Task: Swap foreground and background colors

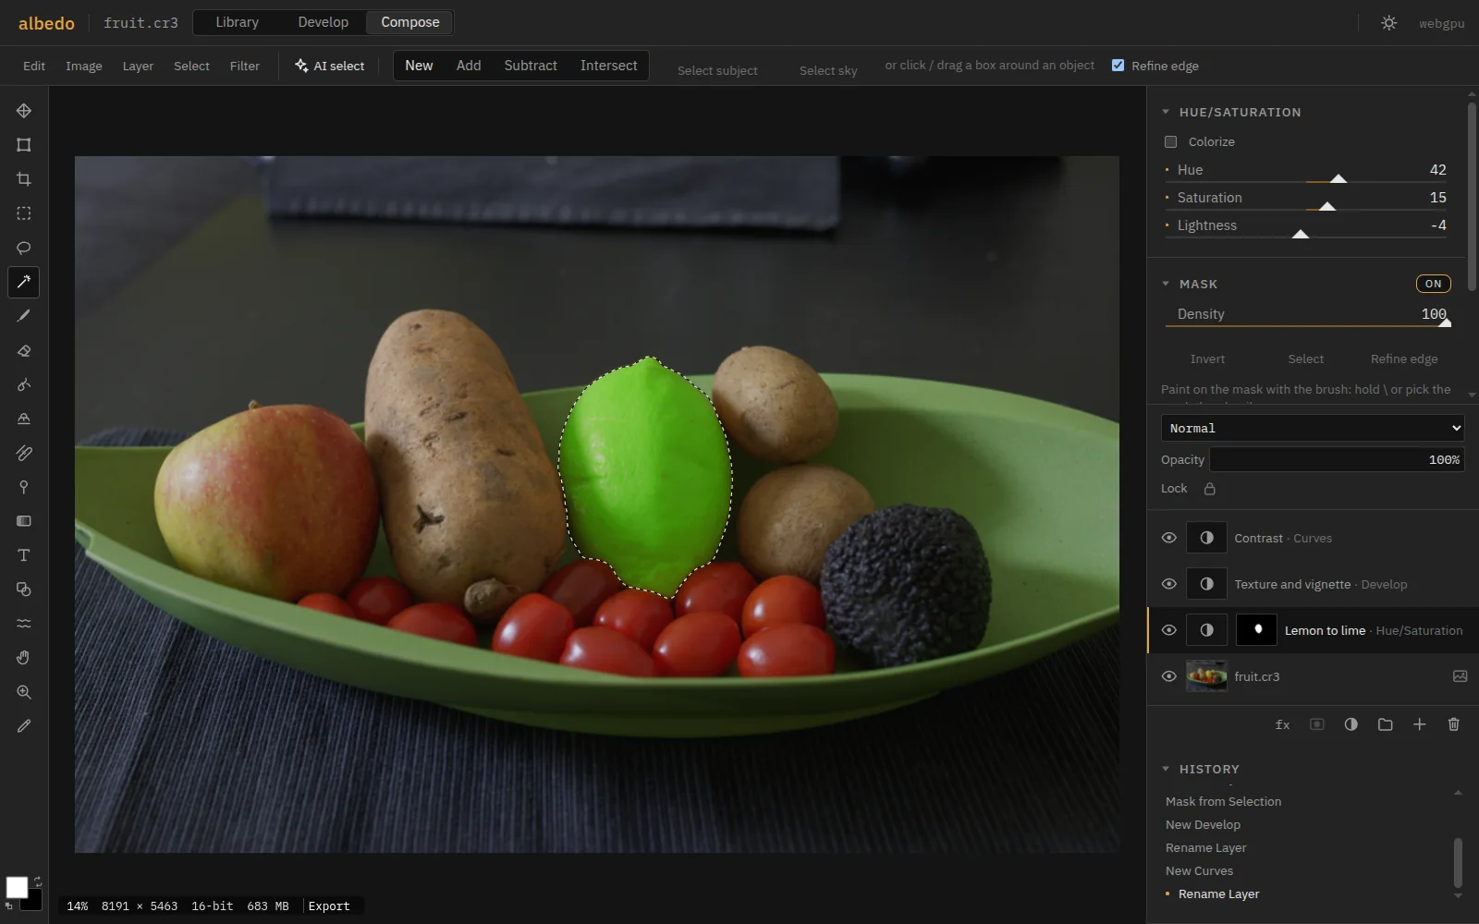Action: [38, 881]
